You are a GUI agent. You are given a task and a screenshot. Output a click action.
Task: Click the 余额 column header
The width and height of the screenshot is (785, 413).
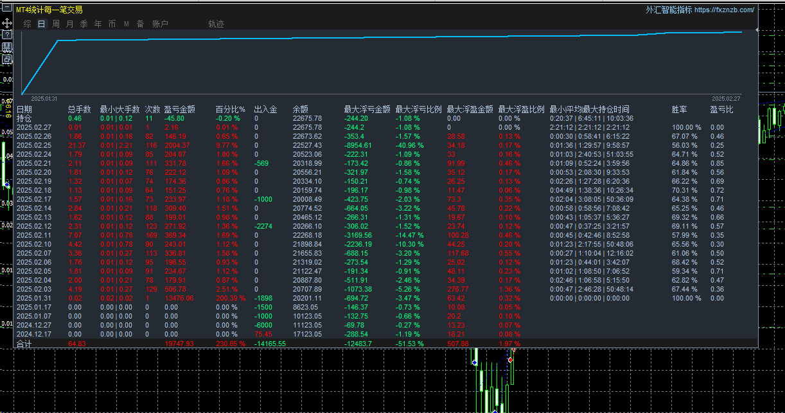coord(300,110)
